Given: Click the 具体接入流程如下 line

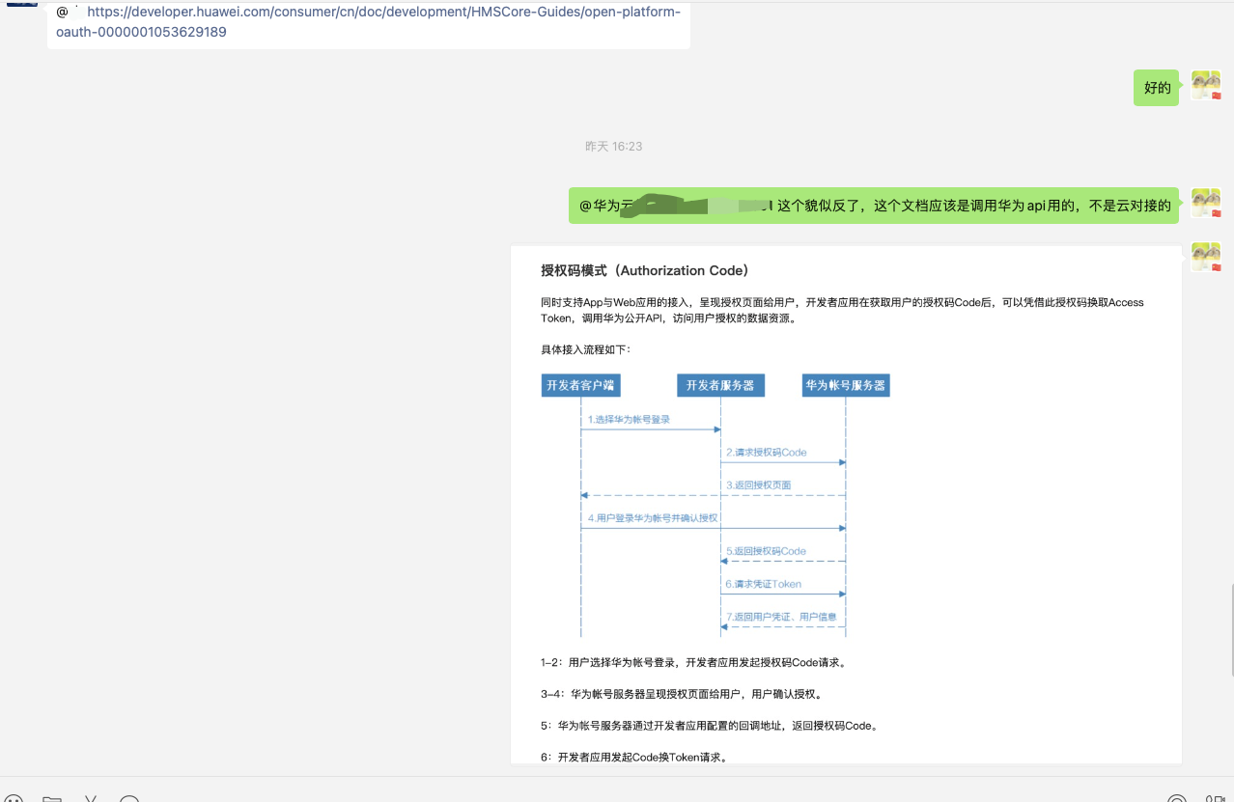Looking at the screenshot, I should pyautogui.click(x=586, y=349).
